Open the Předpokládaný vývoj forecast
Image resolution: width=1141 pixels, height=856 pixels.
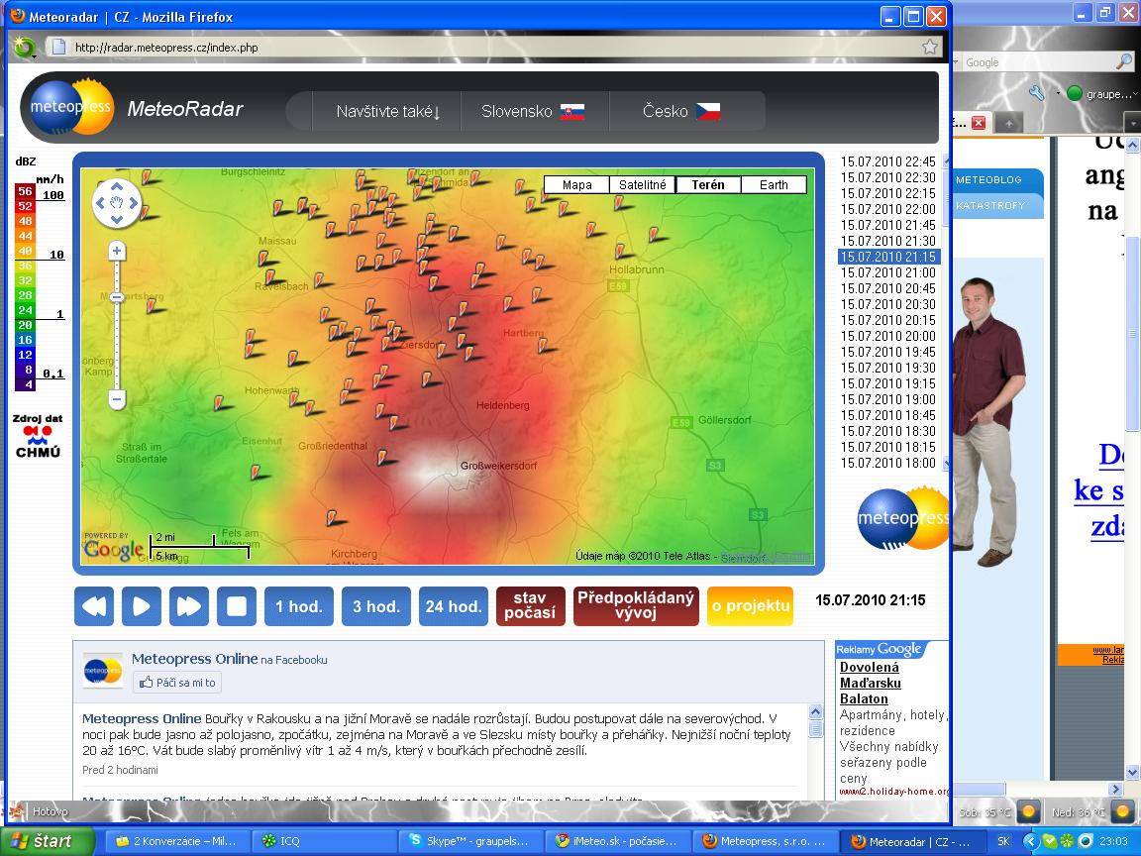[635, 606]
